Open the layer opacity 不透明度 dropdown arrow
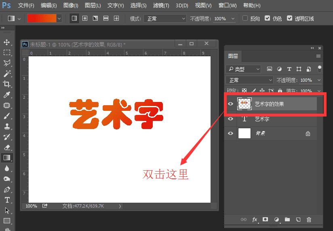The width and height of the screenshot is (333, 231). point(320,80)
